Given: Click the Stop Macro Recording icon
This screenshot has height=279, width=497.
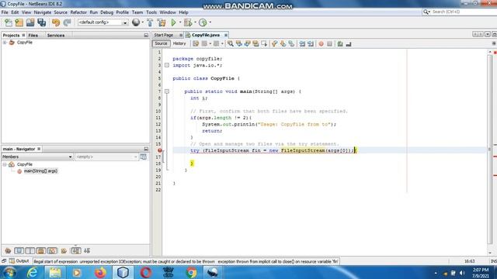Looking at the screenshot, I should point(329,43).
